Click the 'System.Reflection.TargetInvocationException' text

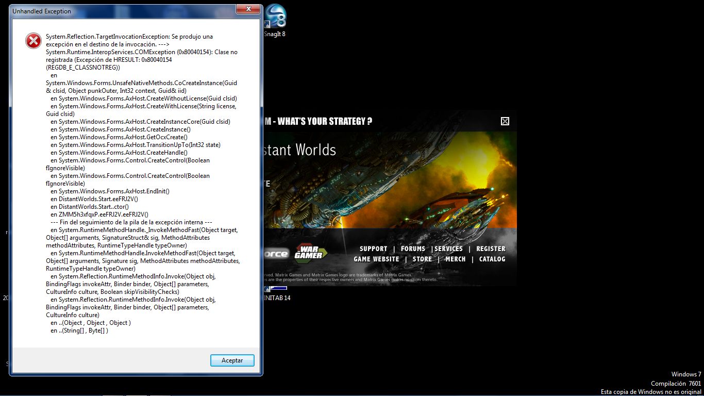coord(107,37)
